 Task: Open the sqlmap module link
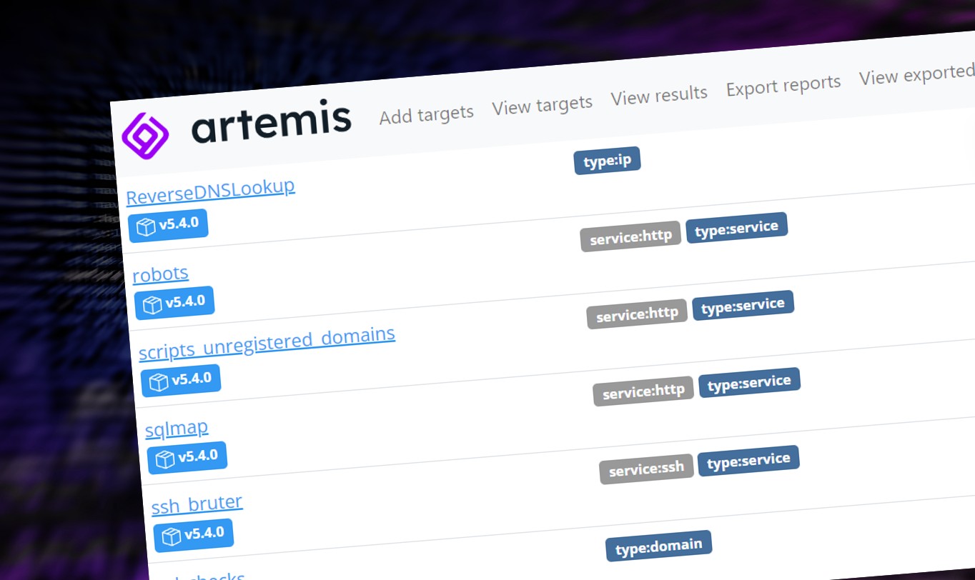[x=177, y=429]
